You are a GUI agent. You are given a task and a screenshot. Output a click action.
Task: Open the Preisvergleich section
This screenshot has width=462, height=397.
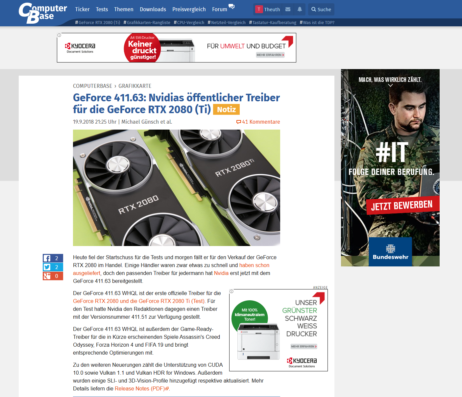(189, 9)
